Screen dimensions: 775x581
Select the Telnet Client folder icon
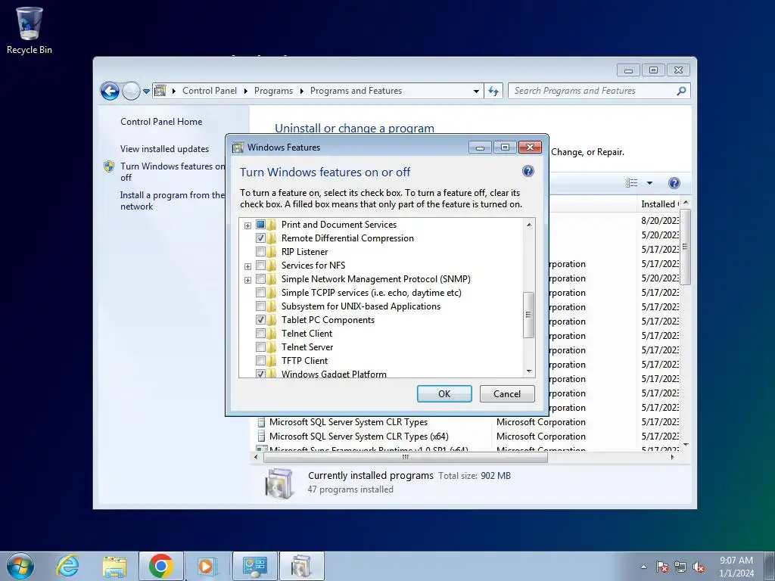click(272, 334)
